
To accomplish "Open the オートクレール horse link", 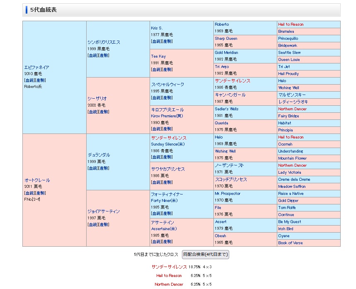I will point(37,180).
